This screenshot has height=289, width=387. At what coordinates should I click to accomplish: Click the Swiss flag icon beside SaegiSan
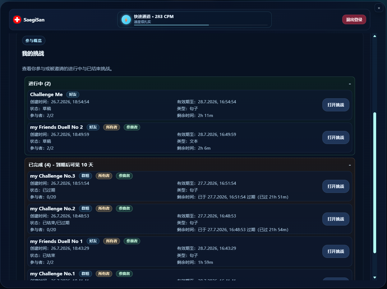[17, 20]
